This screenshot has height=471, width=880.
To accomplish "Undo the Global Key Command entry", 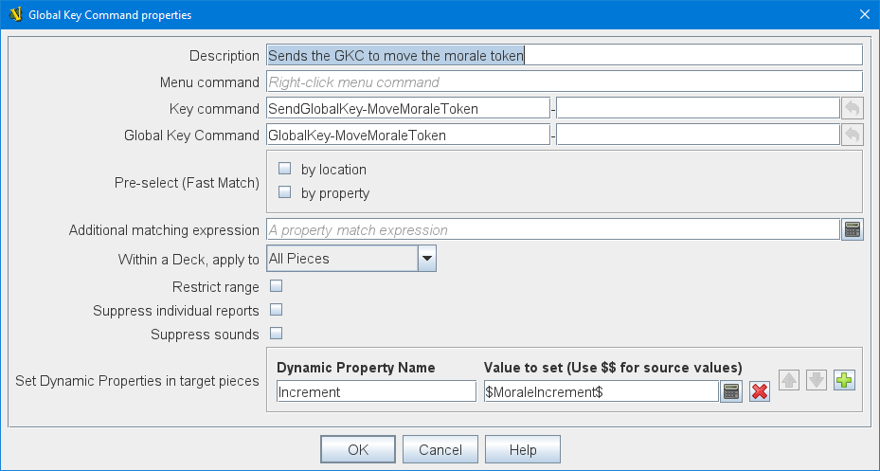I will pyautogui.click(x=852, y=136).
